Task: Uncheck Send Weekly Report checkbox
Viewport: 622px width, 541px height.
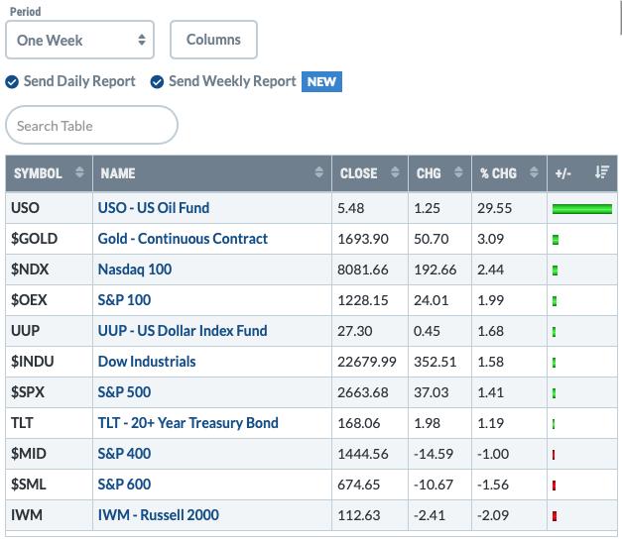Action: tap(157, 82)
